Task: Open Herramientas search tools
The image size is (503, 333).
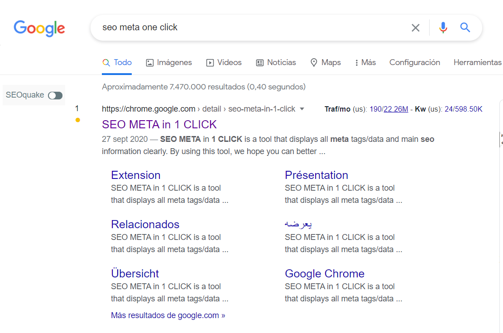Action: click(477, 62)
